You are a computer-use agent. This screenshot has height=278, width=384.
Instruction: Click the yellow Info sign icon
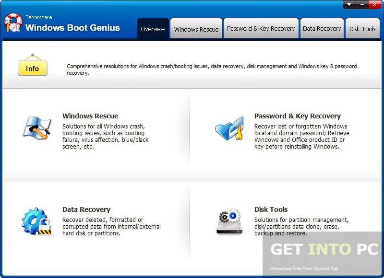point(33,65)
